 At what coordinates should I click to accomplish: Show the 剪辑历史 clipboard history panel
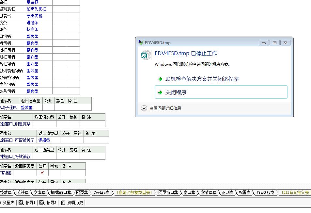[72, 203]
